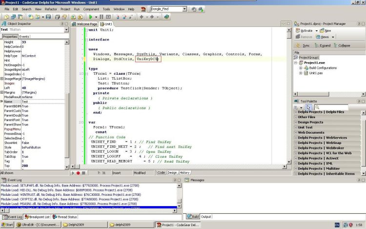
Task: Open the Activate dropdown arrow in Project Manager
Action: (x=317, y=31)
